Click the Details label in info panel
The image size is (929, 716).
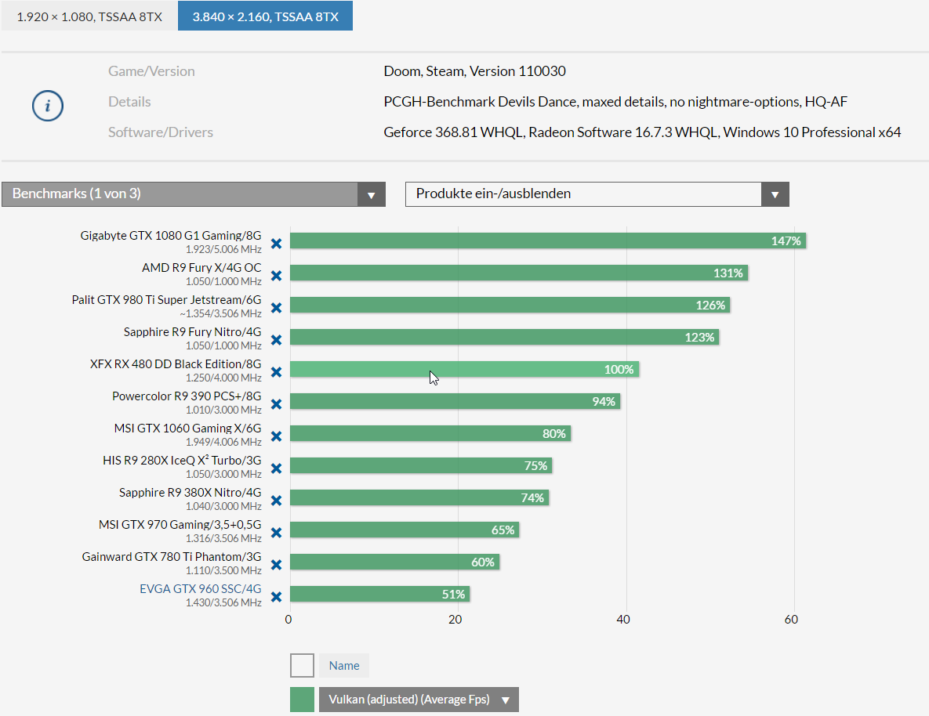[x=129, y=102]
